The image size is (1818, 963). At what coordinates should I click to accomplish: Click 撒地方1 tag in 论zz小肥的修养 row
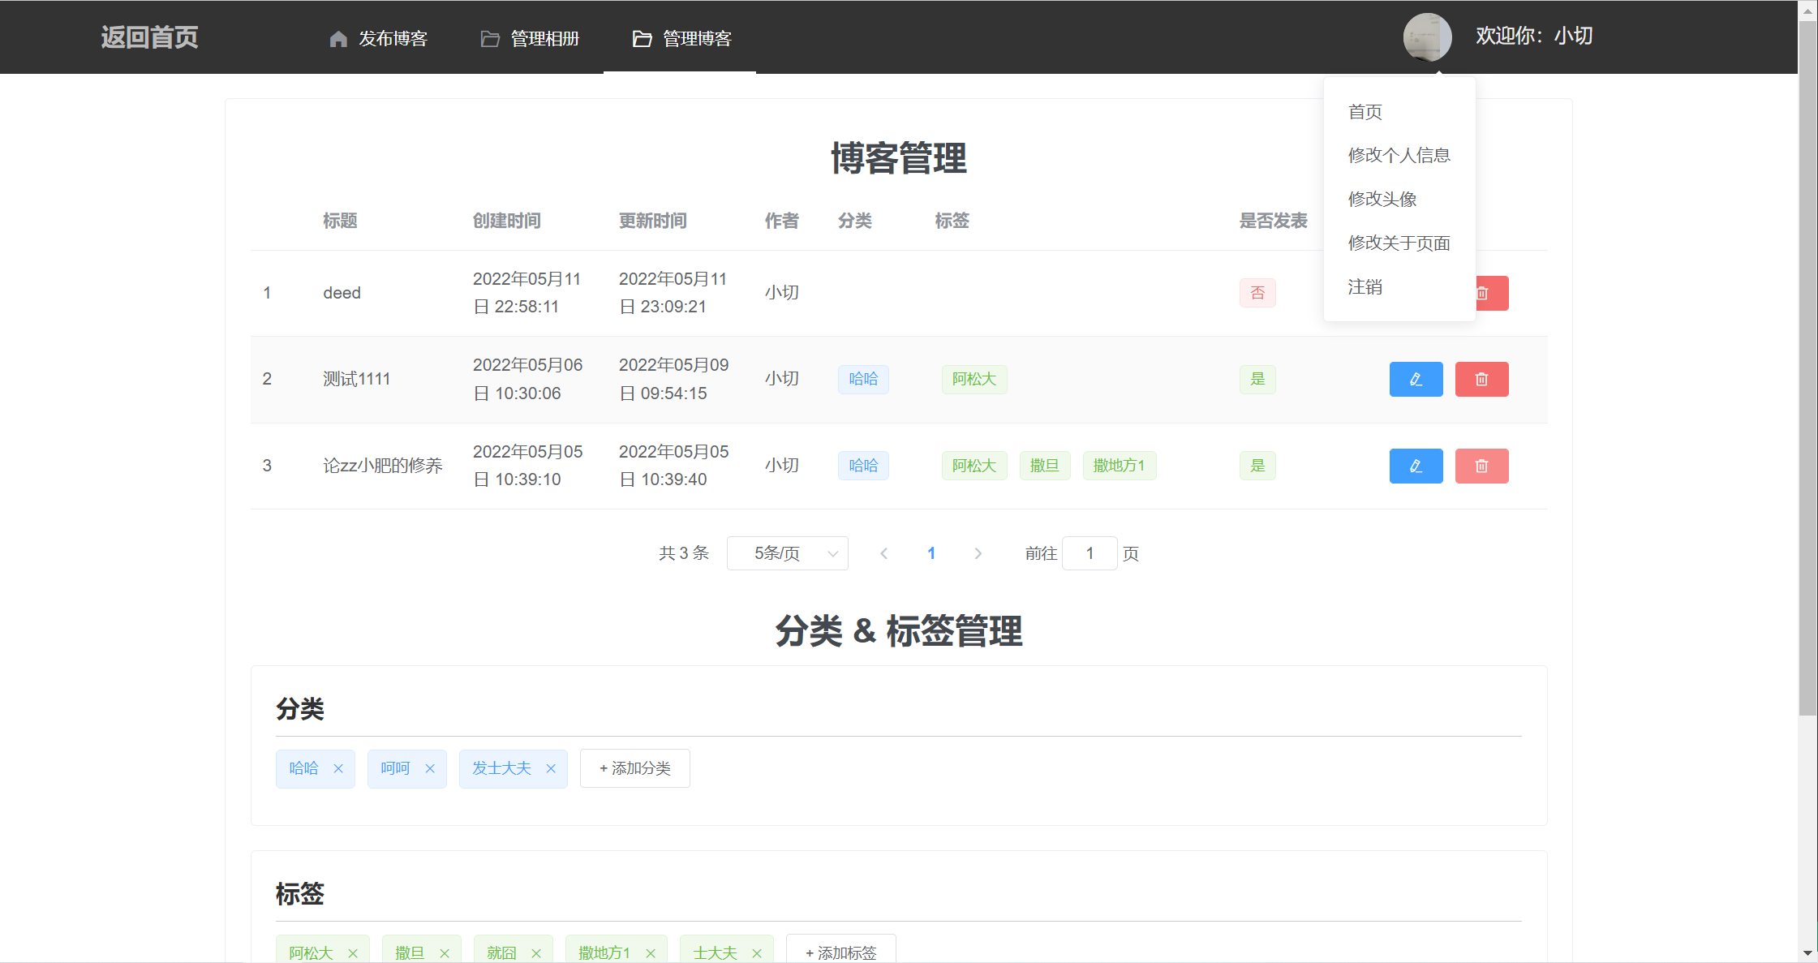tap(1120, 466)
